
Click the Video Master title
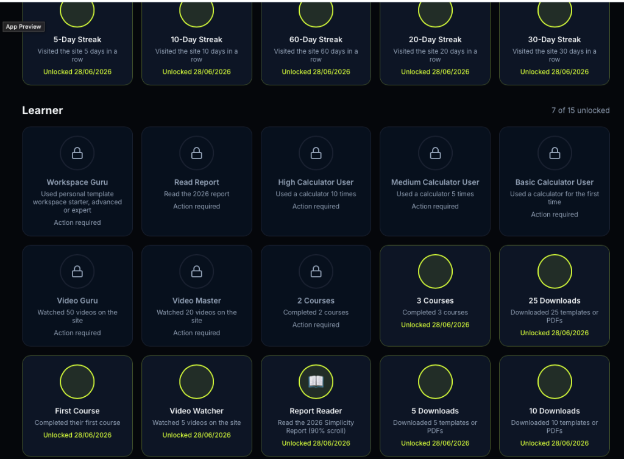point(197,301)
